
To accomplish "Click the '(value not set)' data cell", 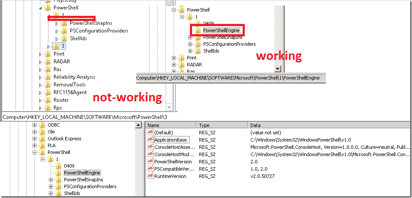I will 266,133.
